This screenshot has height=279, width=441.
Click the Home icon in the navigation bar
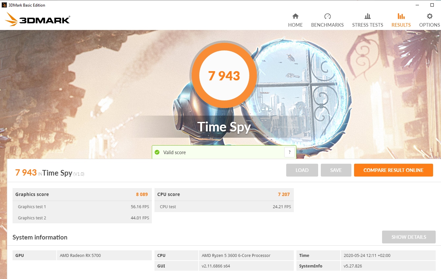pos(295,16)
